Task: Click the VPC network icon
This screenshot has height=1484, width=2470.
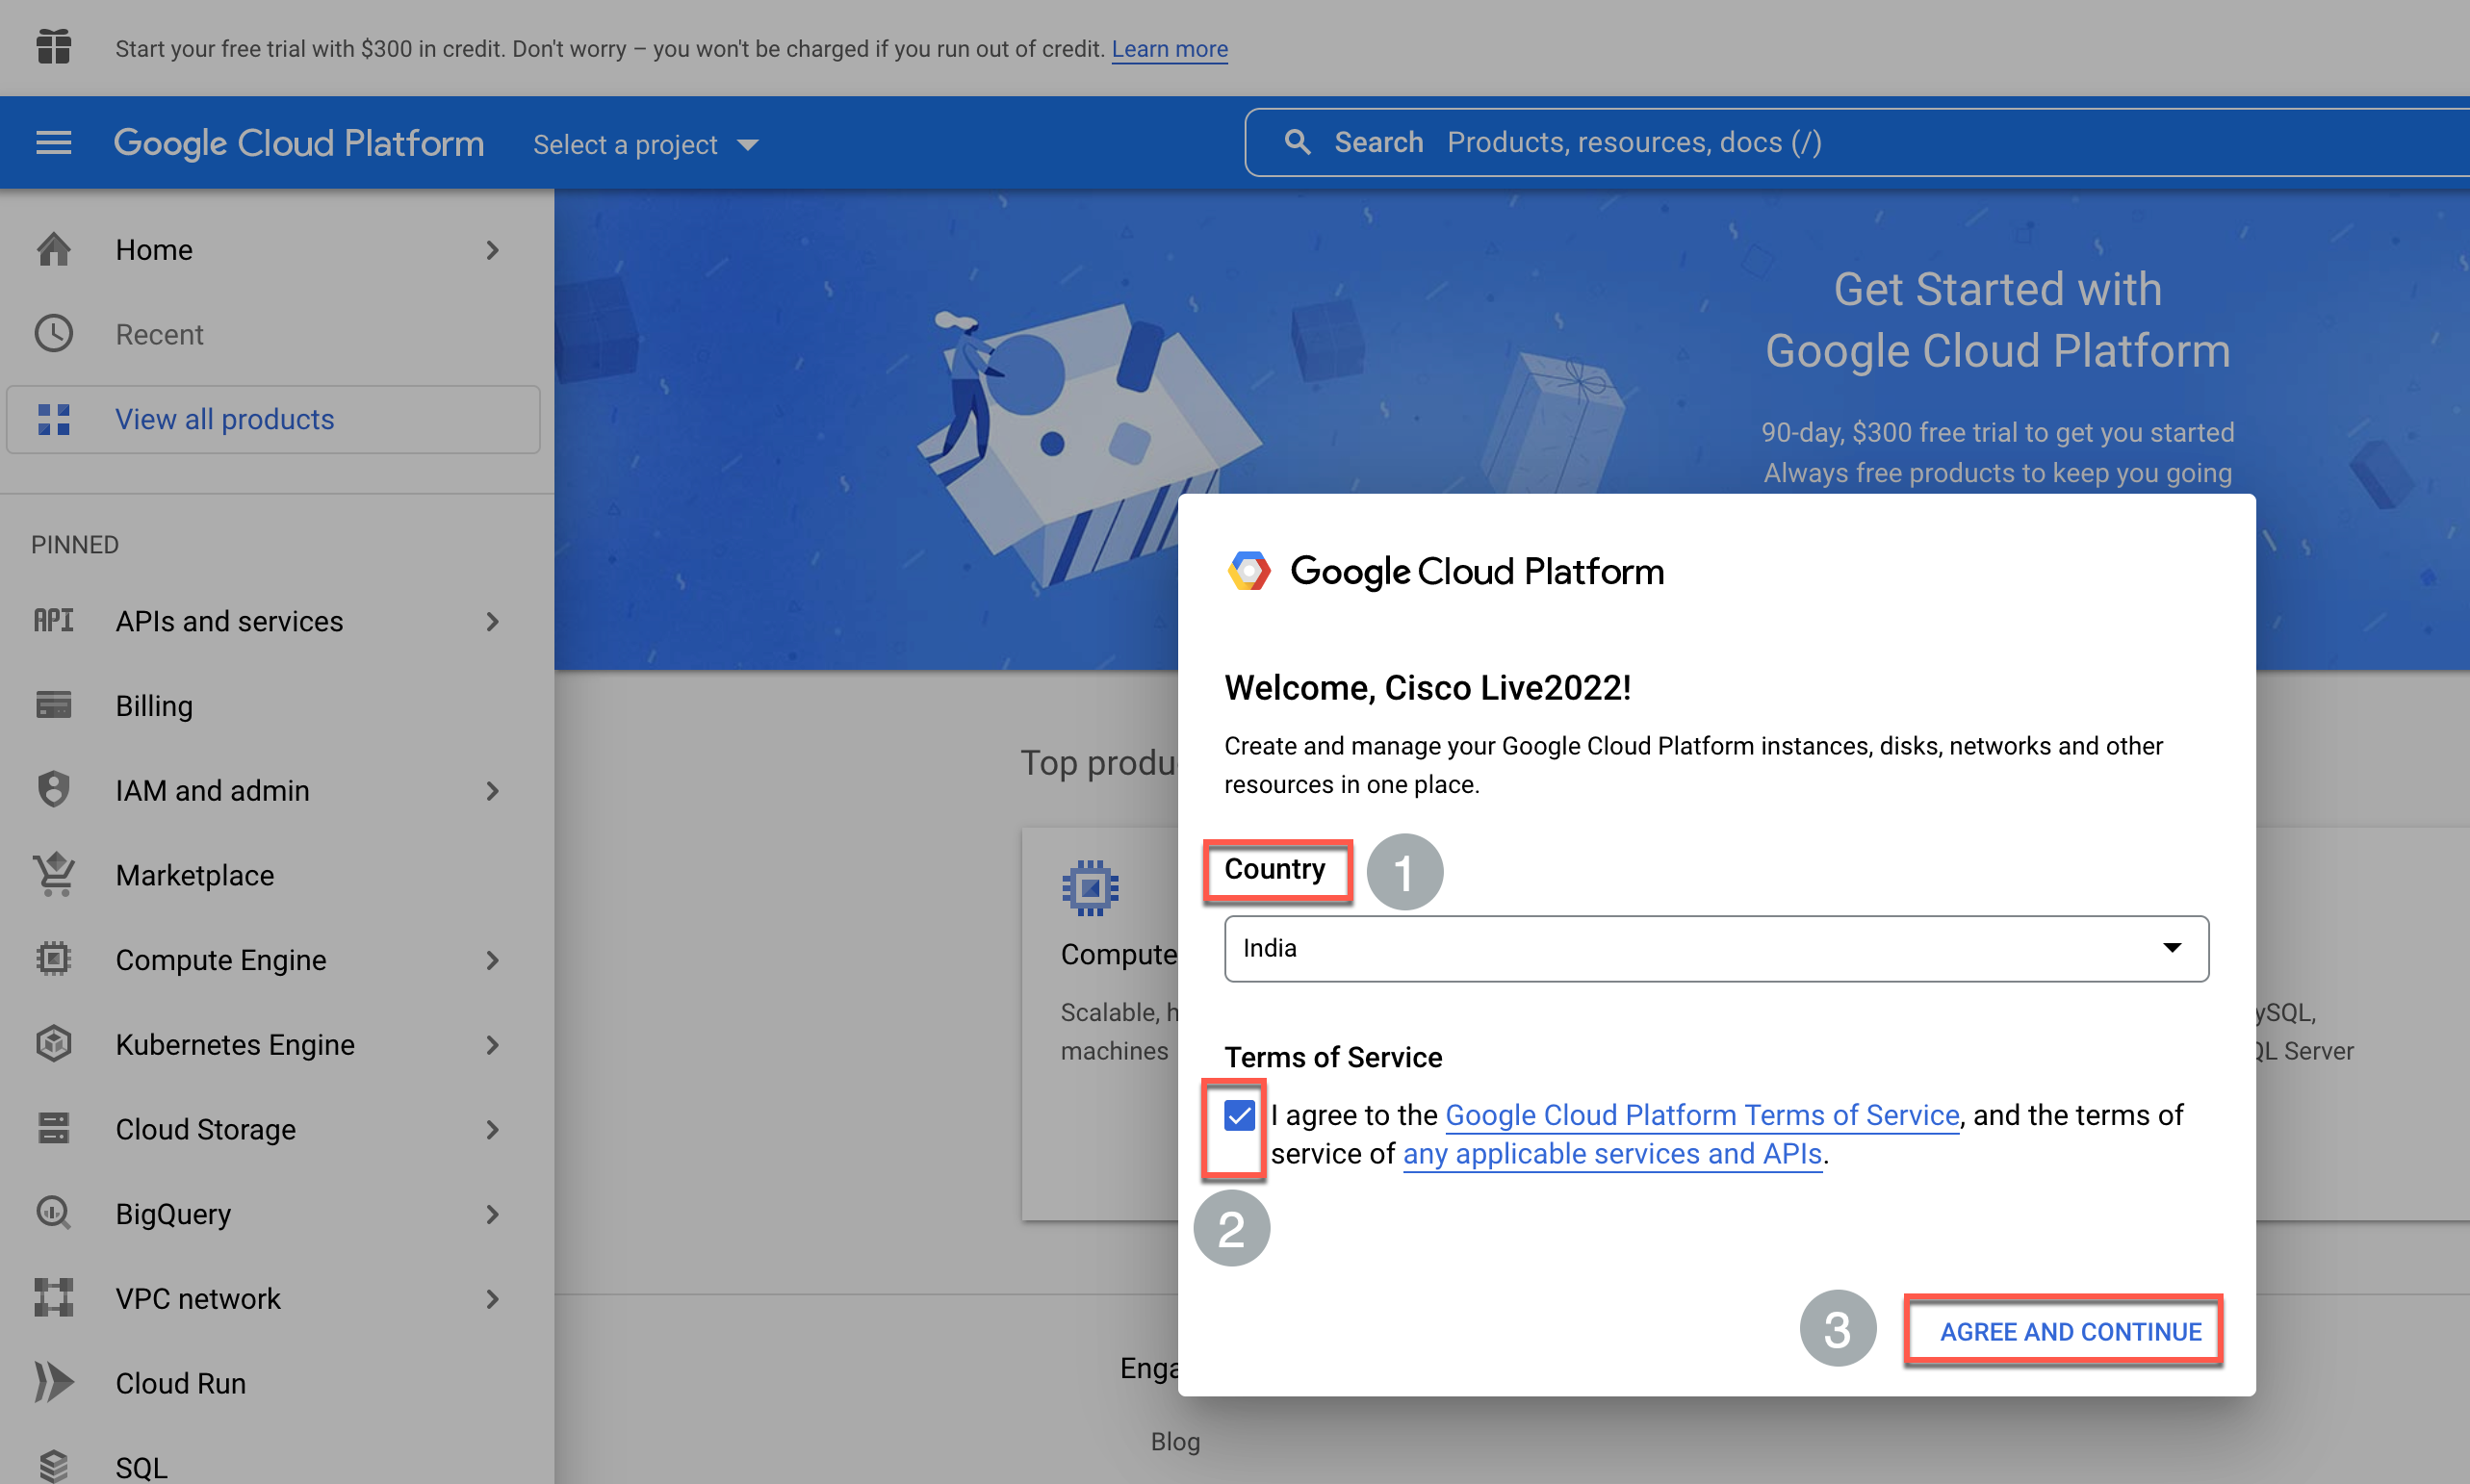Action: 54,1298
